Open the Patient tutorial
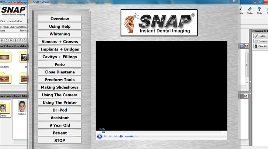The width and height of the screenshot is (268, 149). pos(60,133)
